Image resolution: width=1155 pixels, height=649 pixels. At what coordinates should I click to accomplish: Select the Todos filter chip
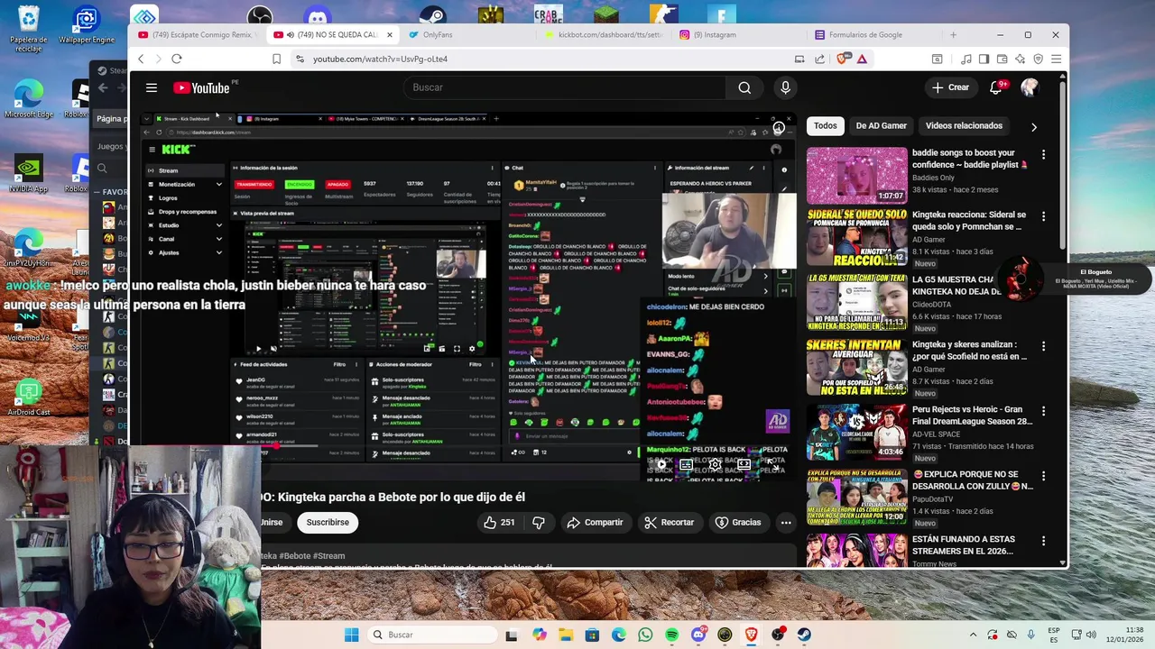(826, 125)
